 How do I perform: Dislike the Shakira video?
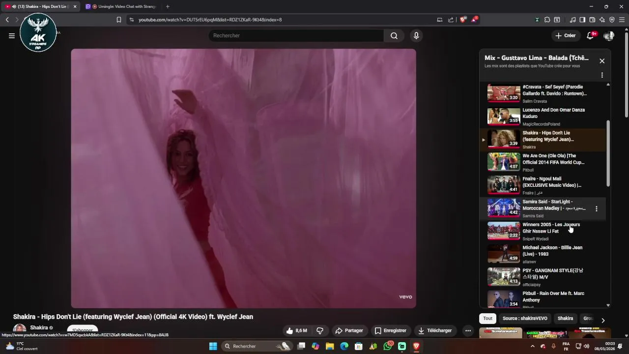point(320,330)
